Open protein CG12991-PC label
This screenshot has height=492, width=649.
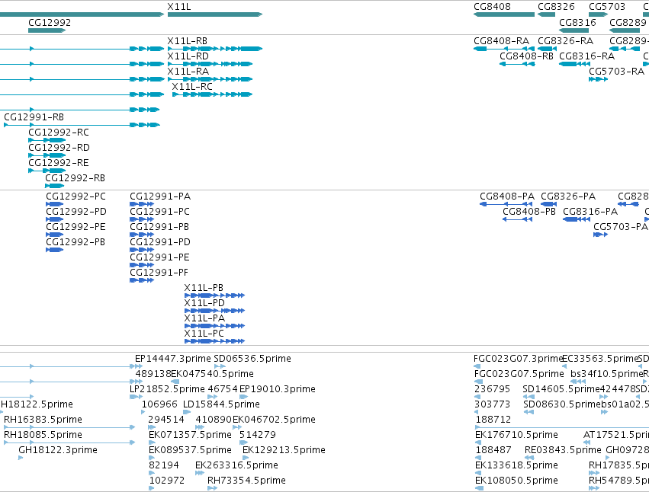coord(159,212)
